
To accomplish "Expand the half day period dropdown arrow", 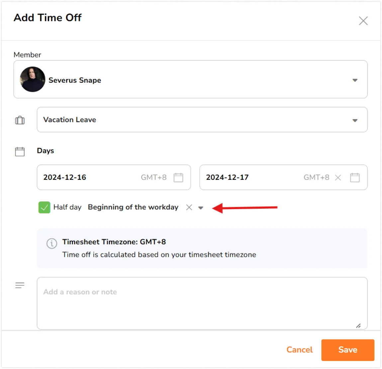I will [x=201, y=208].
